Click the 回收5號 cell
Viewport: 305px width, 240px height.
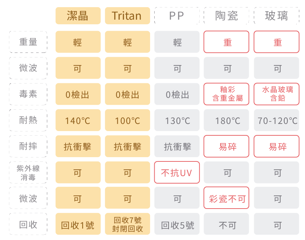tap(177, 225)
